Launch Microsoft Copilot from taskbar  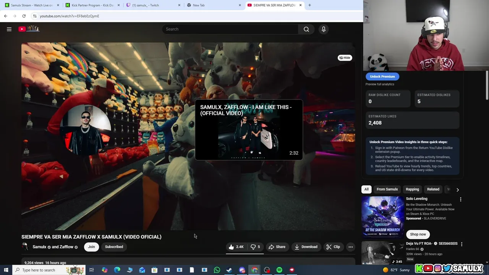pyautogui.click(x=104, y=270)
